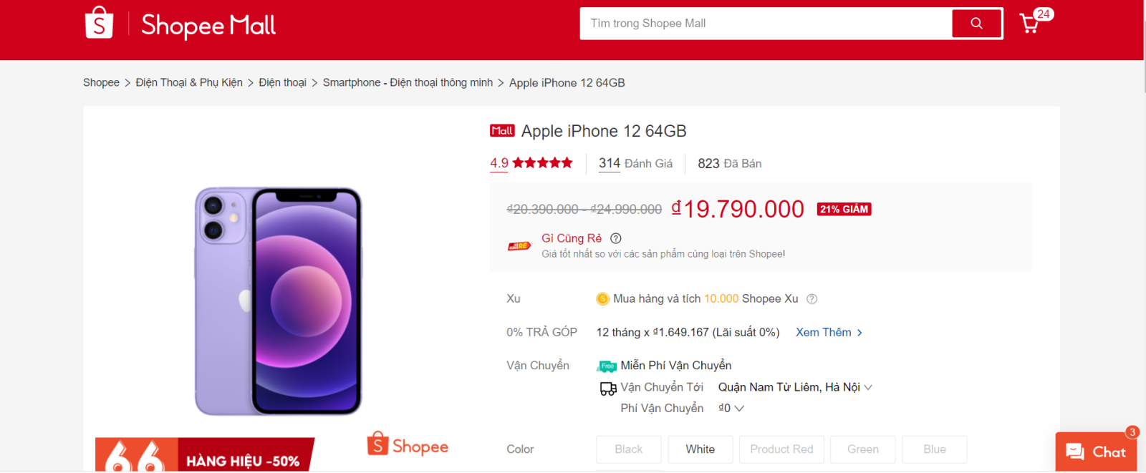1146x473 pixels.
Task: Click the Gì Cũng Rẻ help icon
Action: [616, 238]
